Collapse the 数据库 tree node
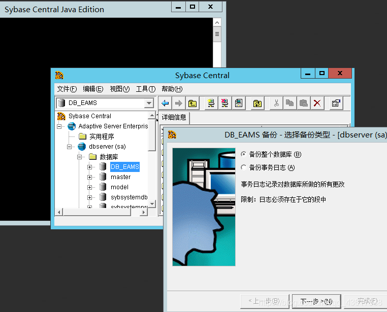This screenshot has height=312, width=387. [x=79, y=157]
